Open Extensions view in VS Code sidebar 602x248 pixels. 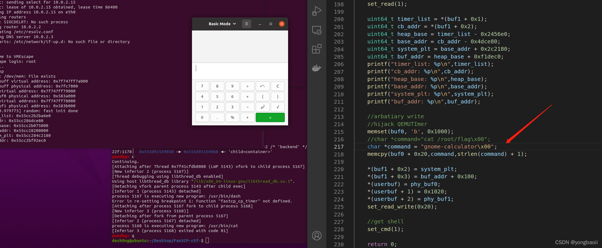point(317,49)
